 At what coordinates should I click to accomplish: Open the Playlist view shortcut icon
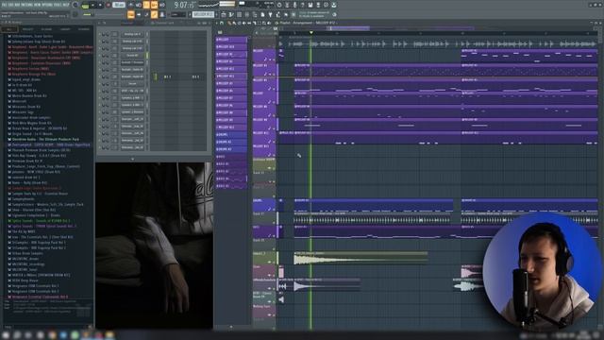point(224,15)
